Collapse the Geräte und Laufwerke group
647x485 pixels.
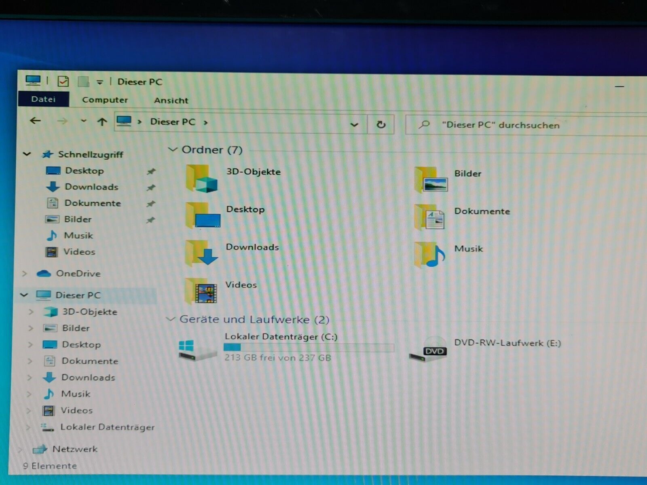click(x=171, y=319)
